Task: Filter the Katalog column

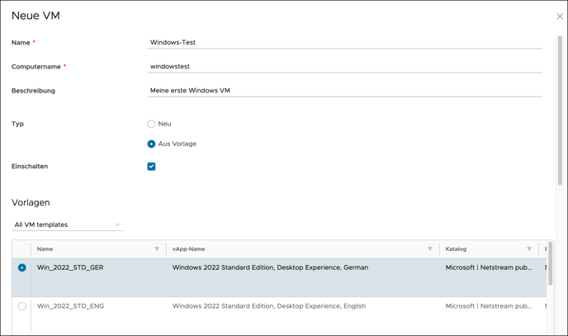Action: tap(529, 249)
